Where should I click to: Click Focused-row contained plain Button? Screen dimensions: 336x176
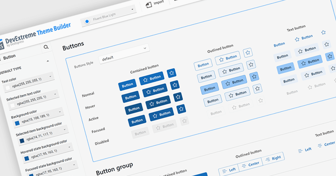(137, 121)
